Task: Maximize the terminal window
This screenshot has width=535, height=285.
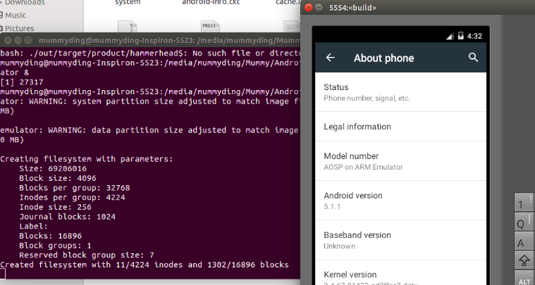Action: tap(28, 41)
